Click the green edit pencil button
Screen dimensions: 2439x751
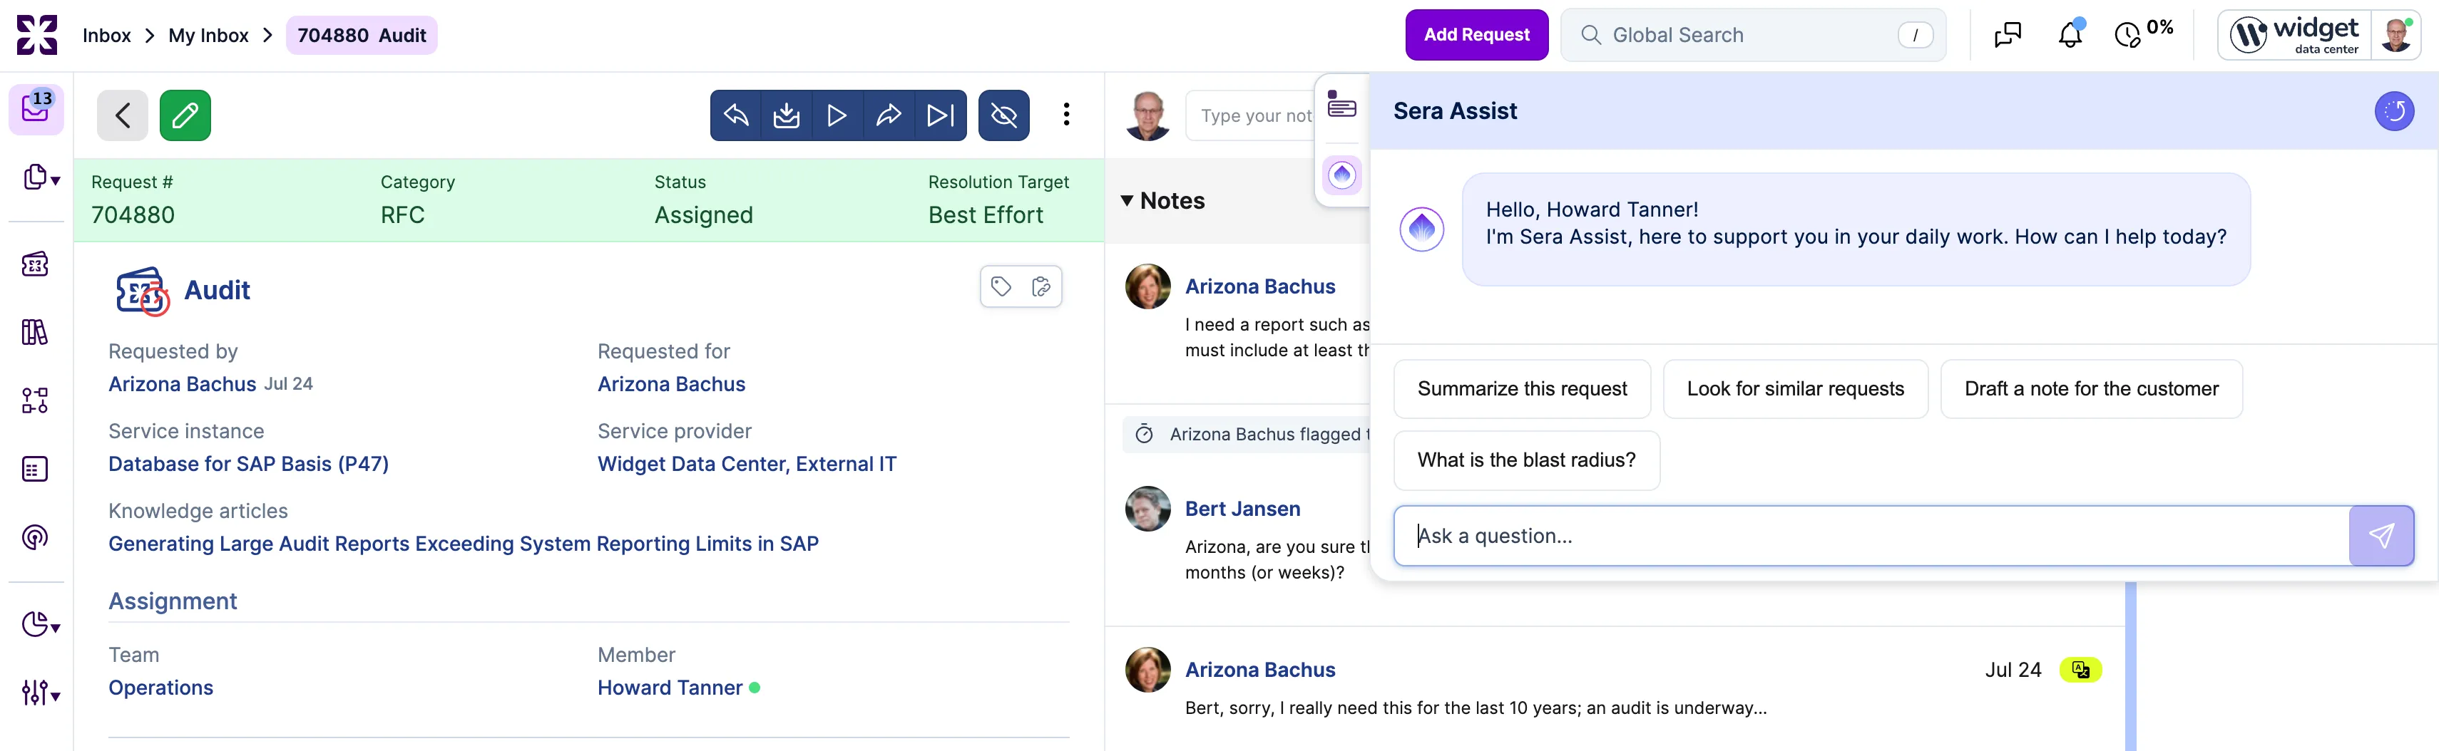(185, 115)
